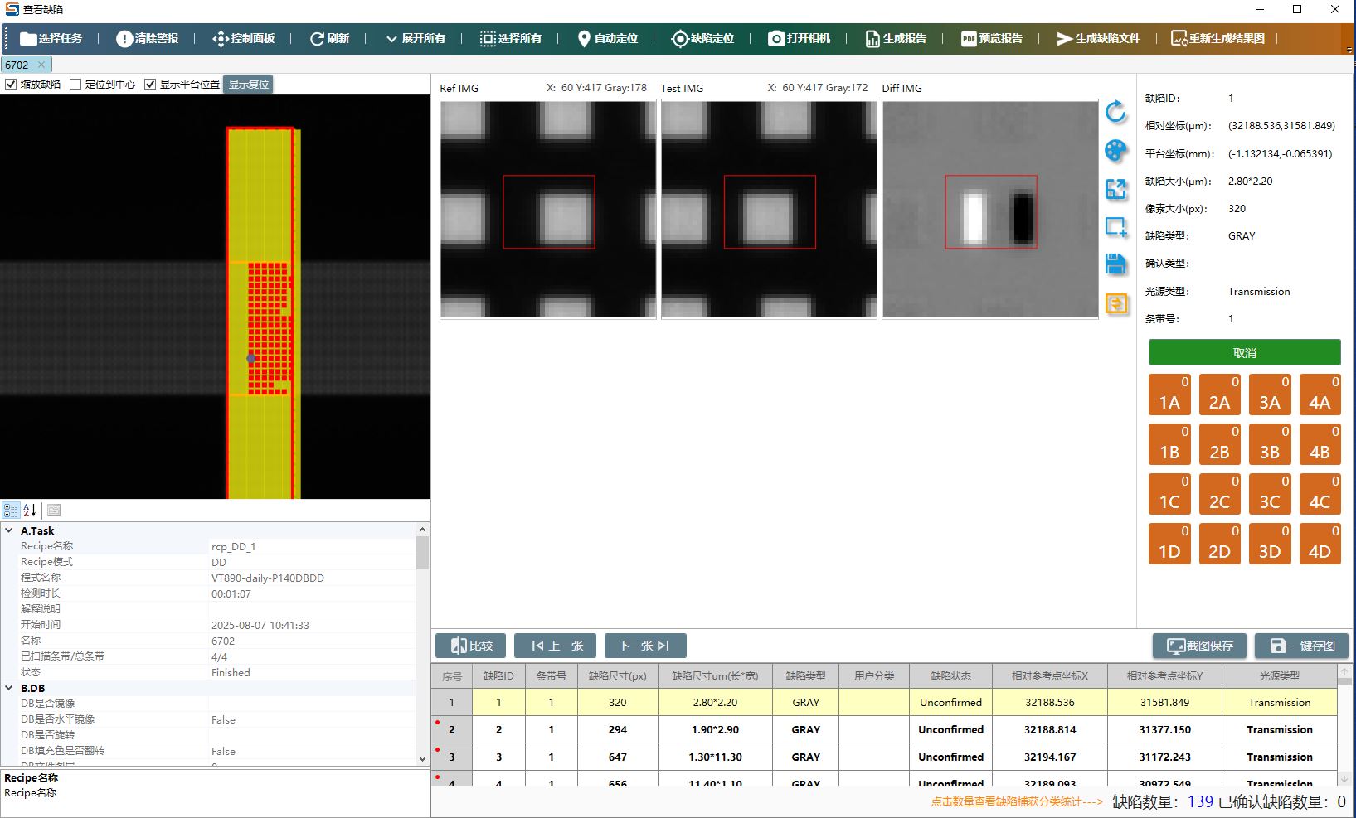Switch to the 6702 tab
Image resolution: width=1356 pixels, height=818 pixels.
coord(17,65)
